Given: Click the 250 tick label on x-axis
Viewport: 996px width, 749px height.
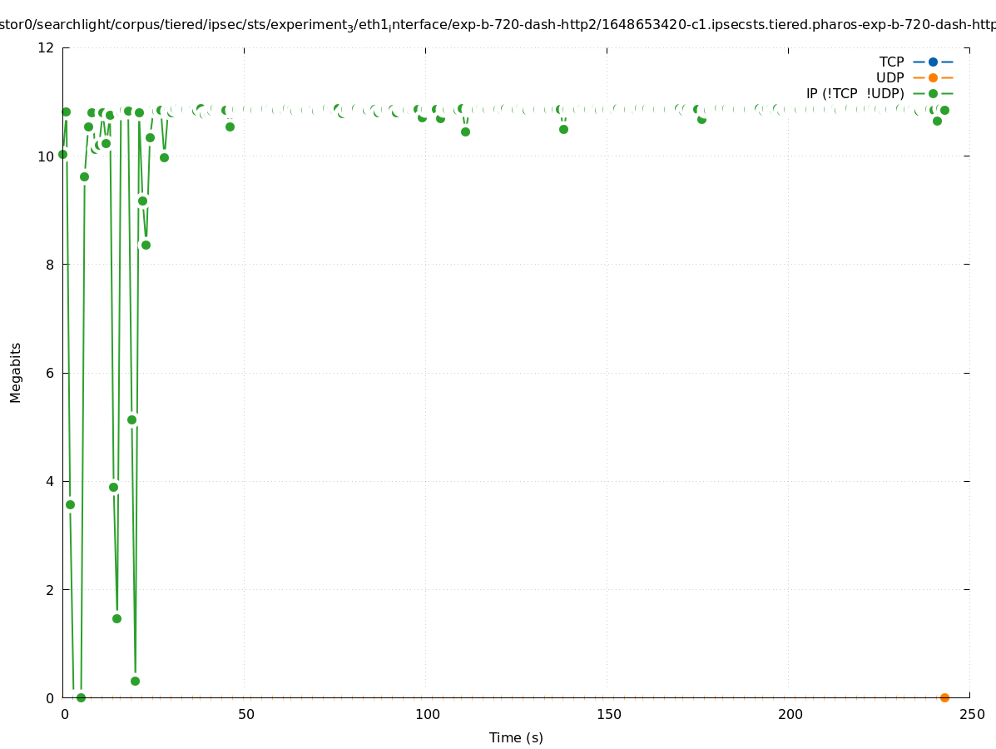Looking at the screenshot, I should pyautogui.click(x=971, y=715).
